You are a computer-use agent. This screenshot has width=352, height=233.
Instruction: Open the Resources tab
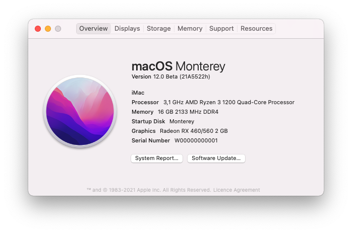tap(256, 29)
